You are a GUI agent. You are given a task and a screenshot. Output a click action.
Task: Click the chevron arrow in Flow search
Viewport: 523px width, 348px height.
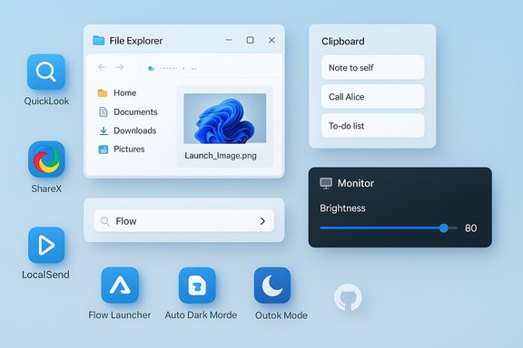point(262,221)
